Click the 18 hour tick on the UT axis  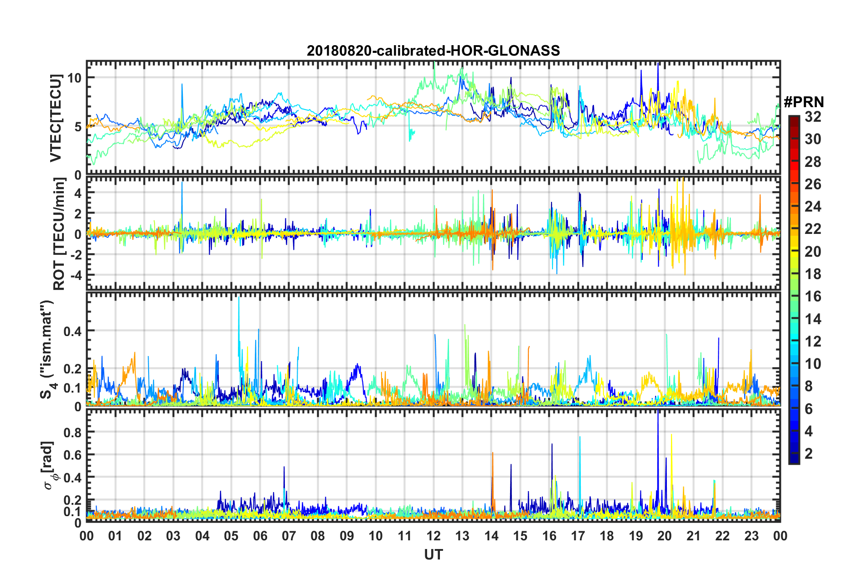tap(607, 535)
